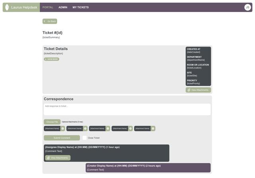Click the Laurus Helpdesk title text

click(24, 7)
